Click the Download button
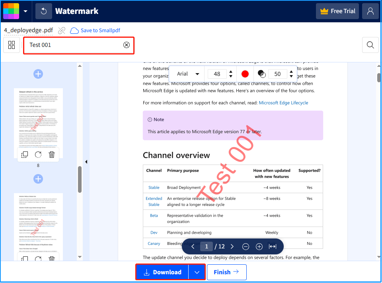This screenshot has height=283, width=382. pos(162,272)
